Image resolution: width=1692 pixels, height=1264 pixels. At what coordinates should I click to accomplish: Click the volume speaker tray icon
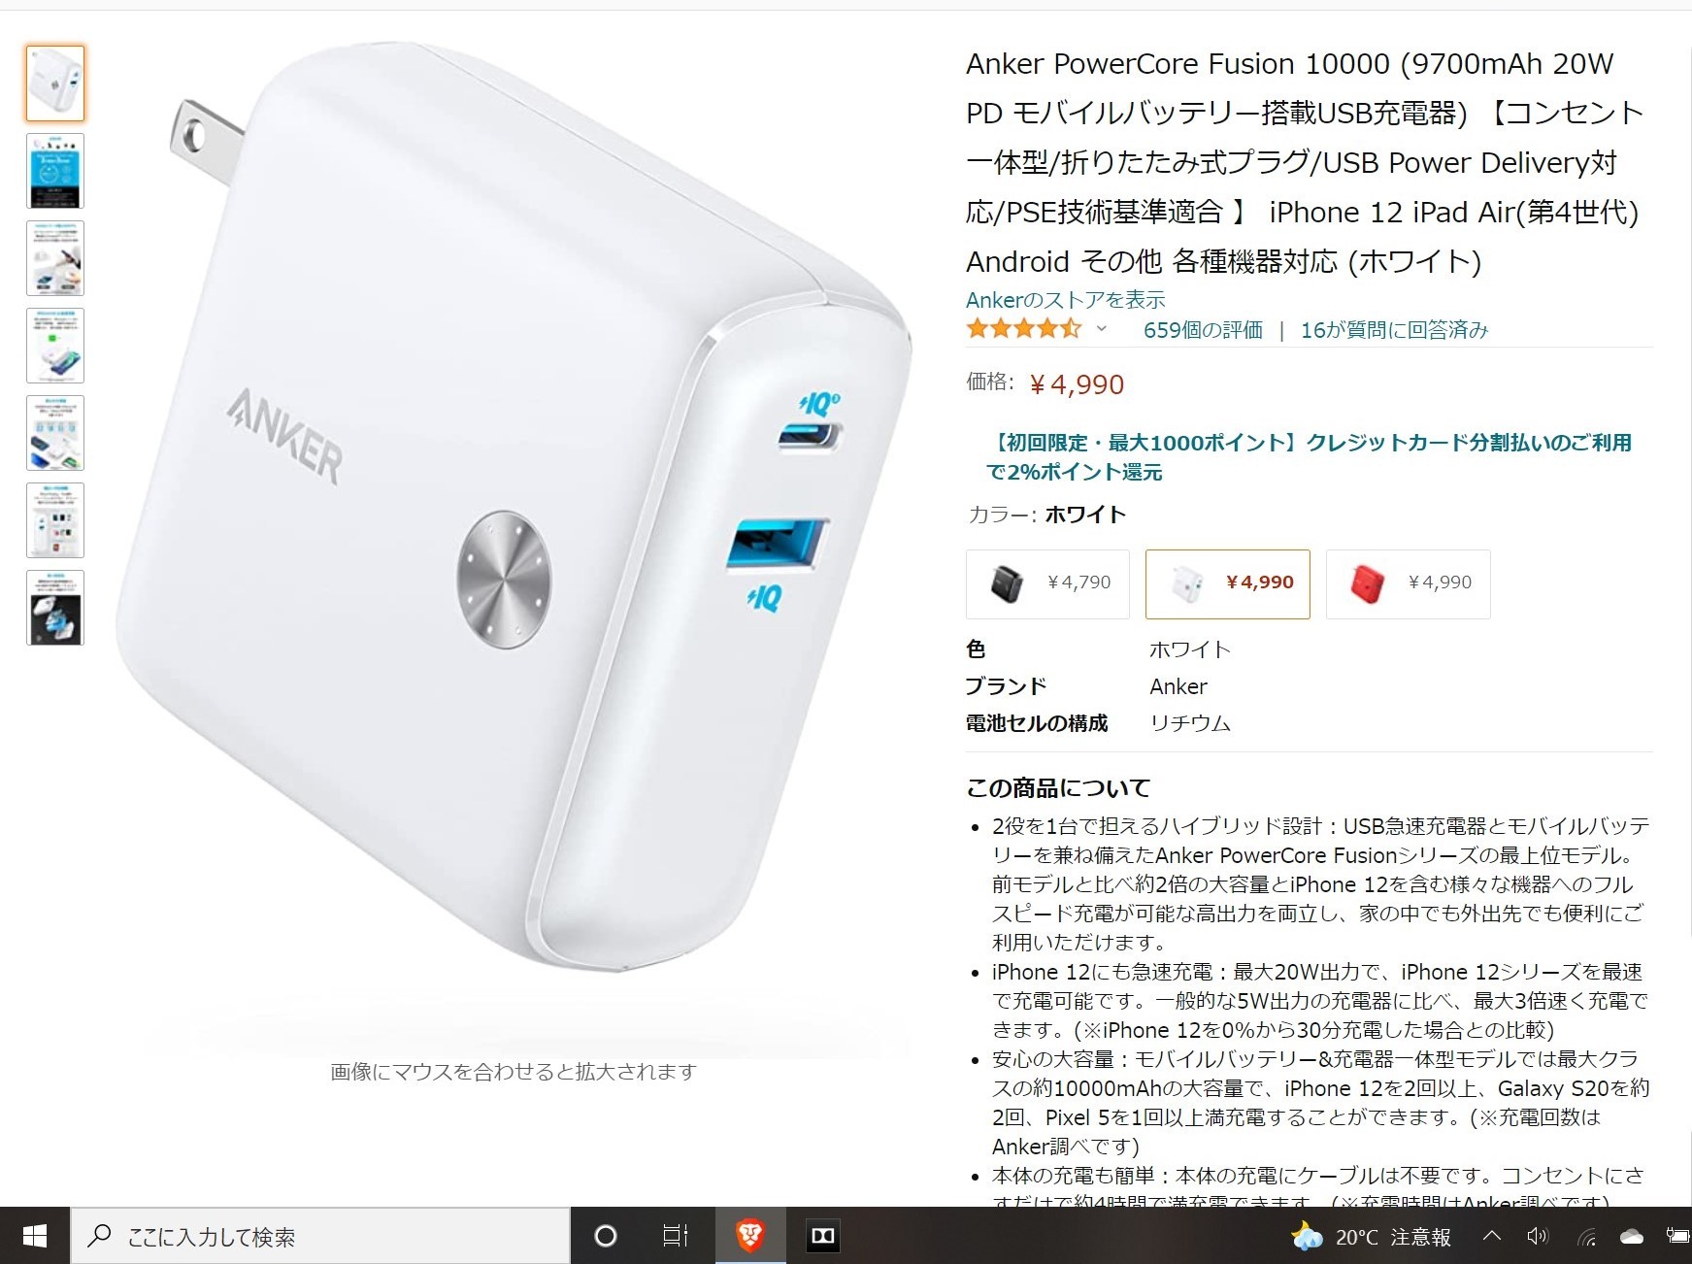[x=1538, y=1236]
